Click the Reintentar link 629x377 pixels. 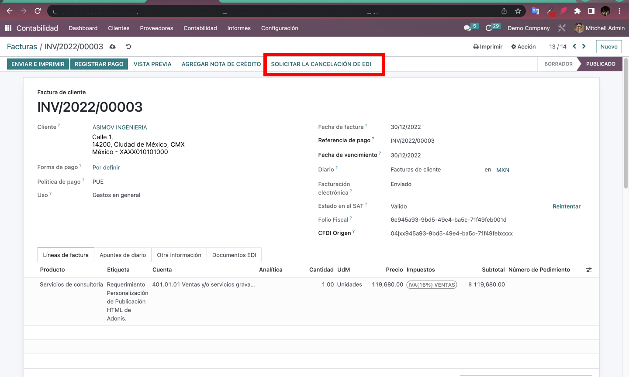(567, 206)
